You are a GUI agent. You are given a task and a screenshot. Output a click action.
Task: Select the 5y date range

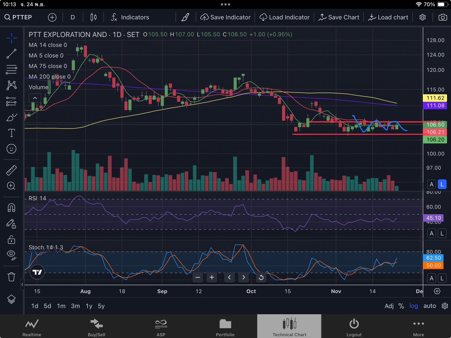point(101,306)
